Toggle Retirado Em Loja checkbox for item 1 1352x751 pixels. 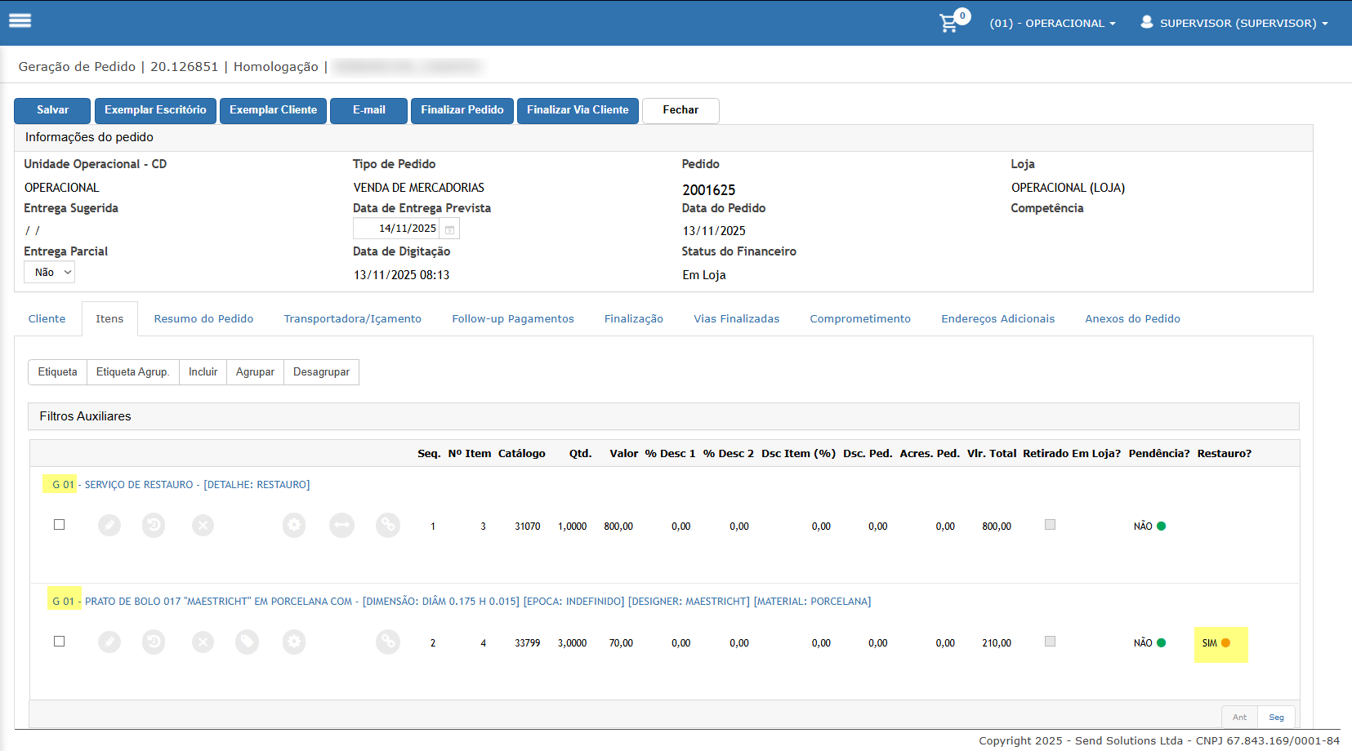[1051, 525]
